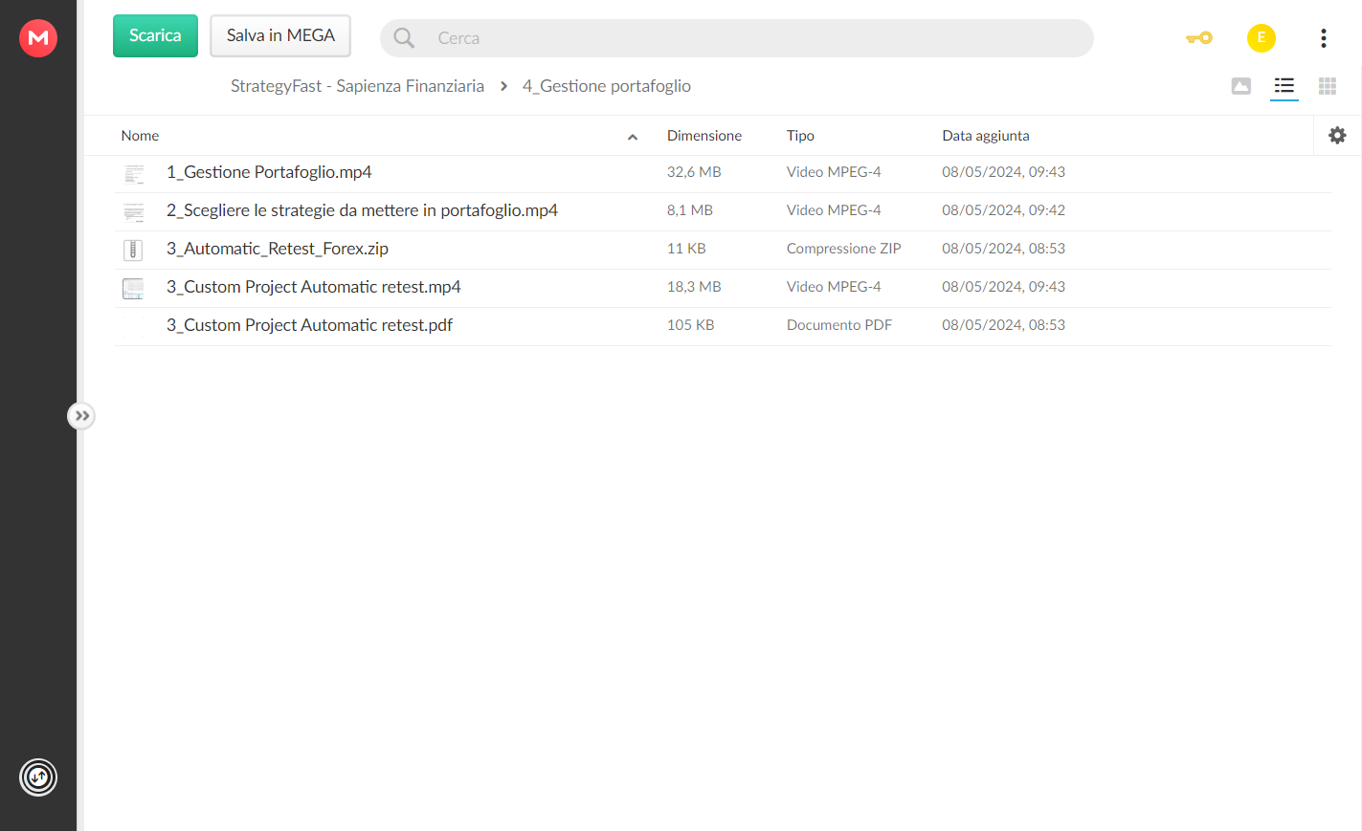1362x831 pixels.
Task: Click the Salva in MEGA button
Action: (x=280, y=35)
